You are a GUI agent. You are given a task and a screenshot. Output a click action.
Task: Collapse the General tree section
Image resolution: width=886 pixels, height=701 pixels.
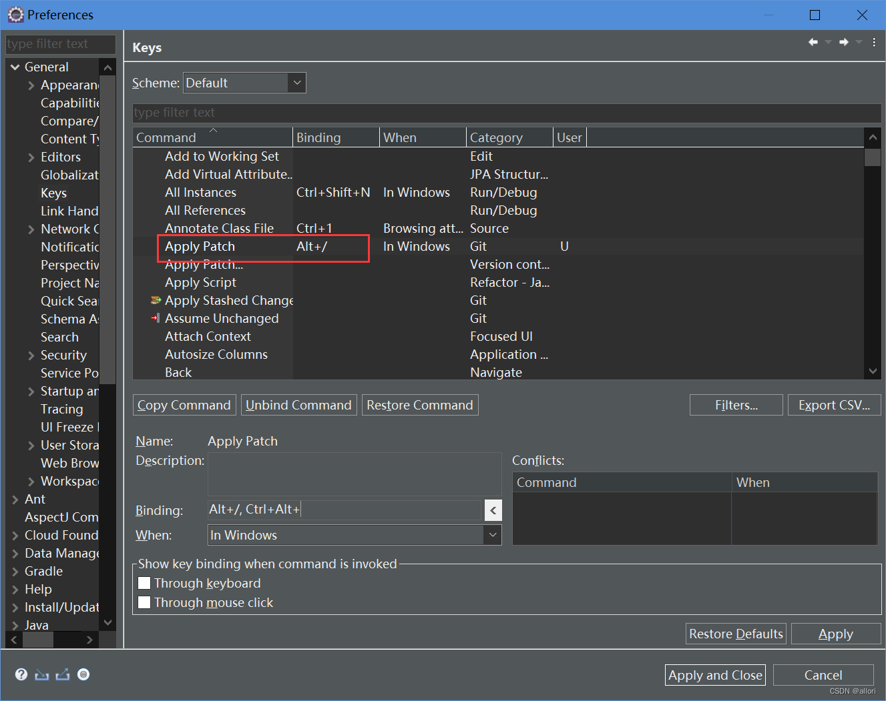click(15, 66)
